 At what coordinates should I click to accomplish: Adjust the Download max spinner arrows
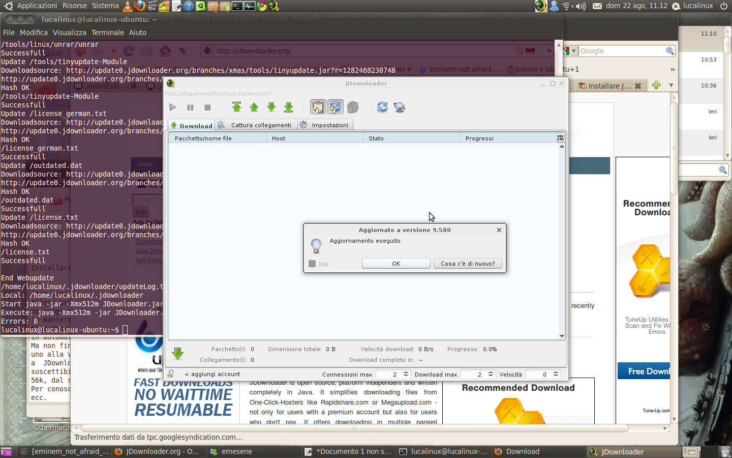tap(491, 374)
